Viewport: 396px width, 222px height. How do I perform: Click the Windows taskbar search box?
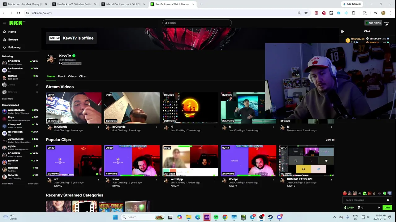coord(143,217)
